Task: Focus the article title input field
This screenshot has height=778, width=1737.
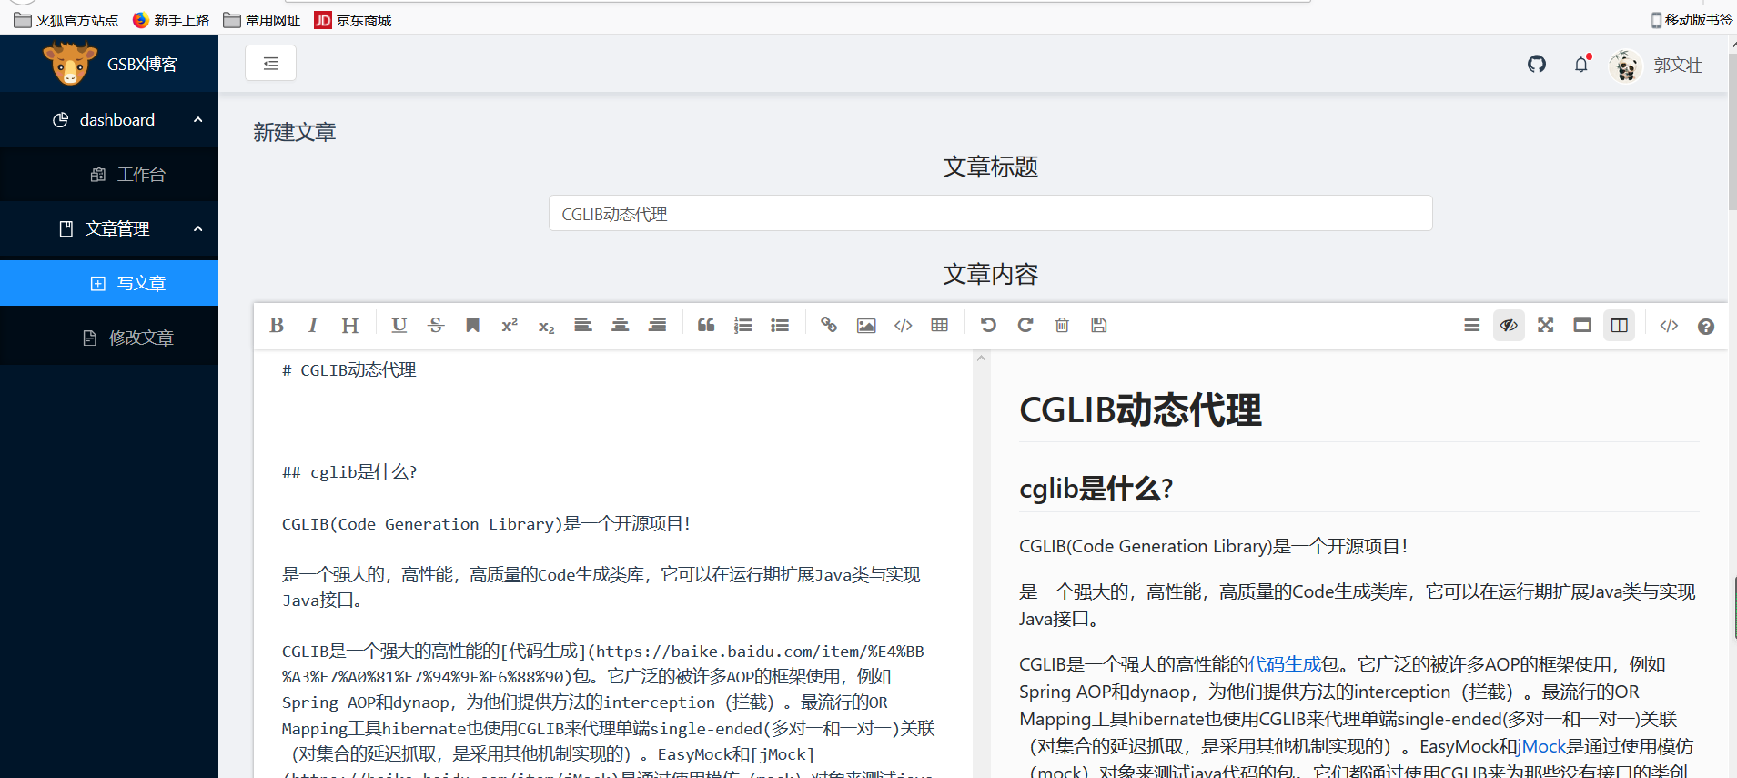Action: click(x=990, y=213)
